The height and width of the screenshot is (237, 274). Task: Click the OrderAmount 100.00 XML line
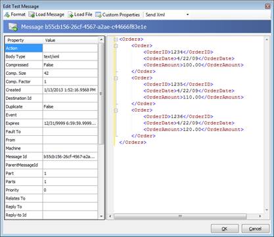(194, 65)
